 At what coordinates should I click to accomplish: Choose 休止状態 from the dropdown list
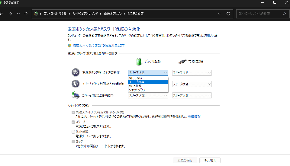148,86
